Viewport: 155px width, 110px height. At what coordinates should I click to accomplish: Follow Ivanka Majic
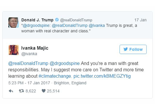click(133, 49)
